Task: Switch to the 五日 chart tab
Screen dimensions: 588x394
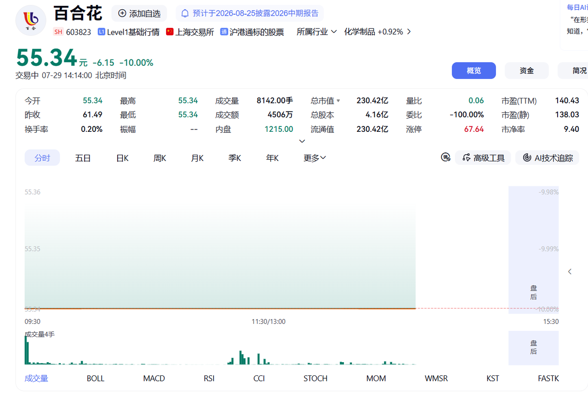Action: point(83,158)
